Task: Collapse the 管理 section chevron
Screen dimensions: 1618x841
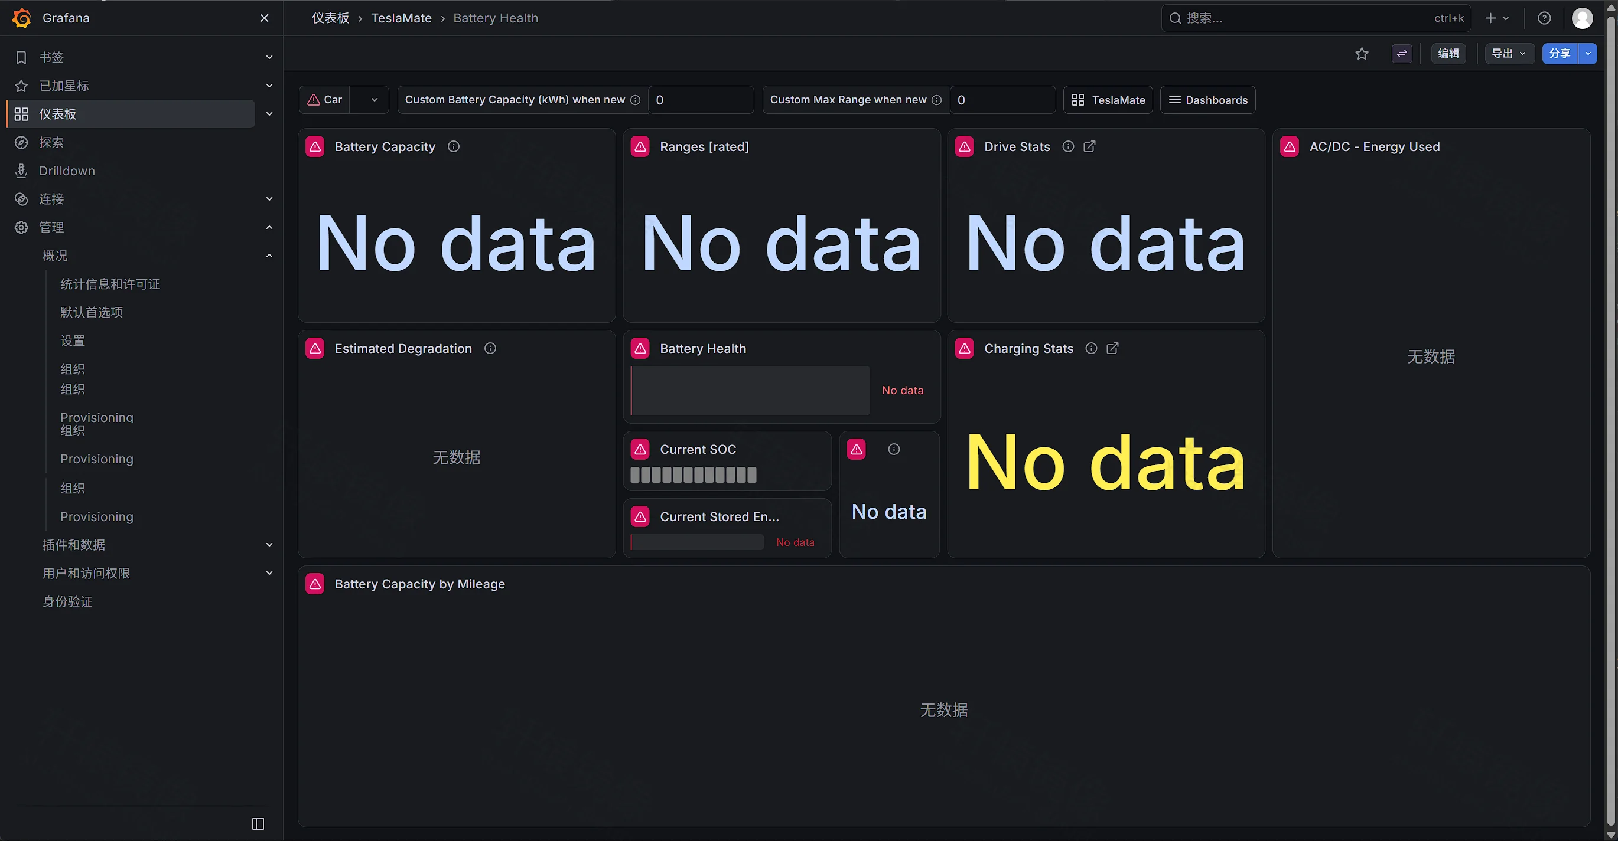Action: (269, 227)
